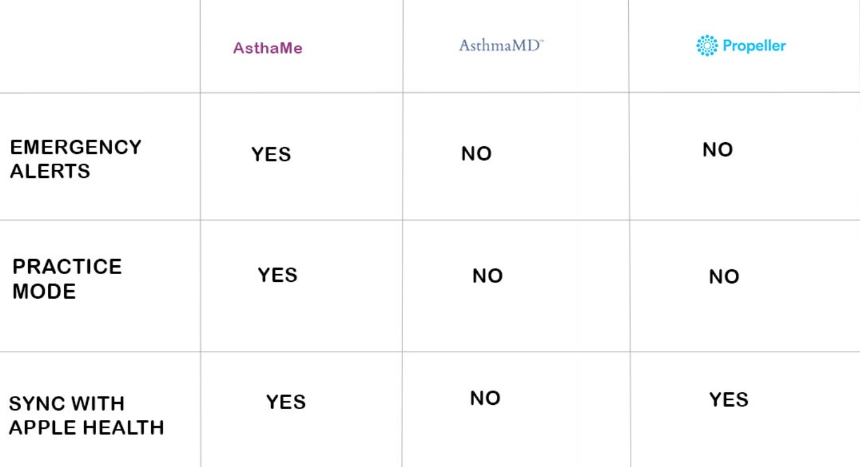Click NO for AsthmaMD practice mode
The height and width of the screenshot is (467, 860).
(x=488, y=276)
